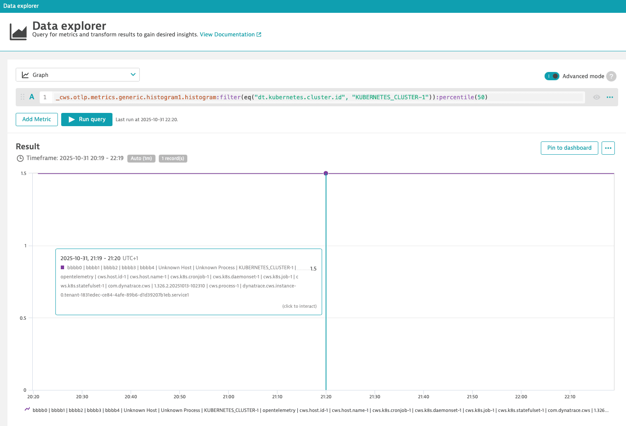The height and width of the screenshot is (426, 626).
Task: Click the purple color swatch in the tooltip
Action: tap(62, 267)
